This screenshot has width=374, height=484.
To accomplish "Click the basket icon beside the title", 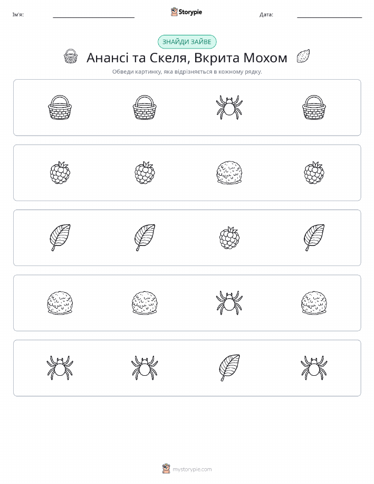I will 70,56.
